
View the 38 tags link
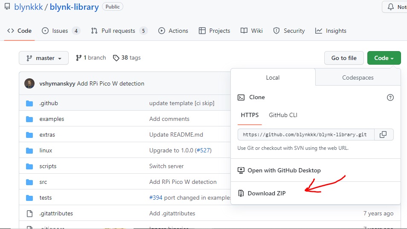point(127,58)
